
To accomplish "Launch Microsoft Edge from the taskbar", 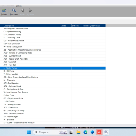I will [x=85, y=132].
